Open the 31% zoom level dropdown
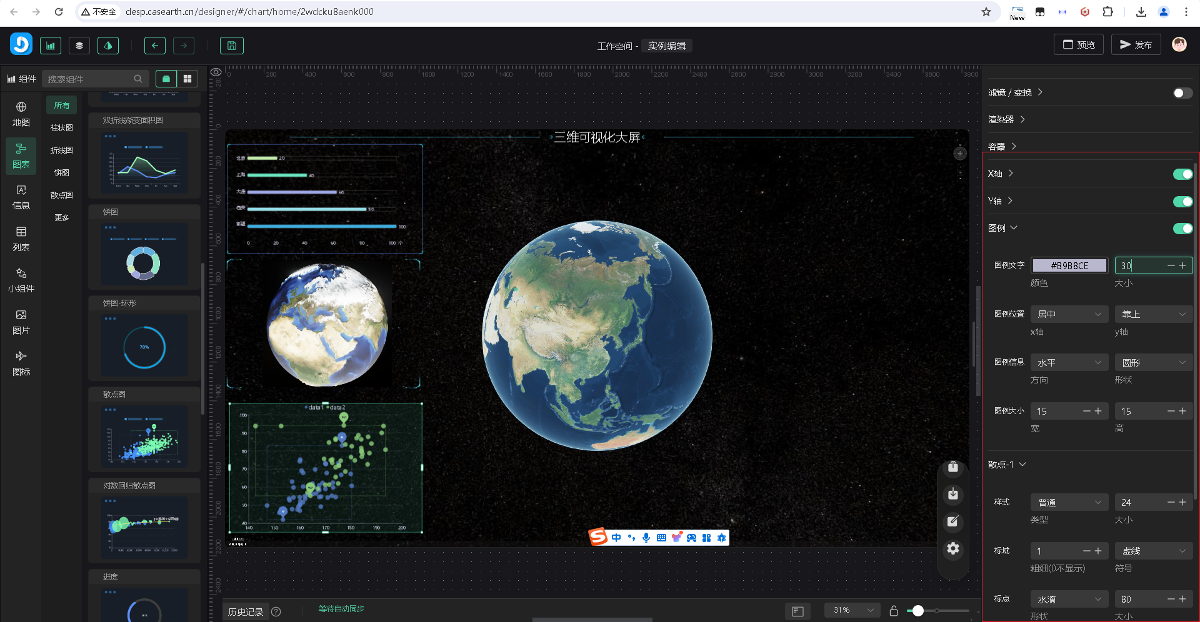The width and height of the screenshot is (1200, 622). point(852,610)
